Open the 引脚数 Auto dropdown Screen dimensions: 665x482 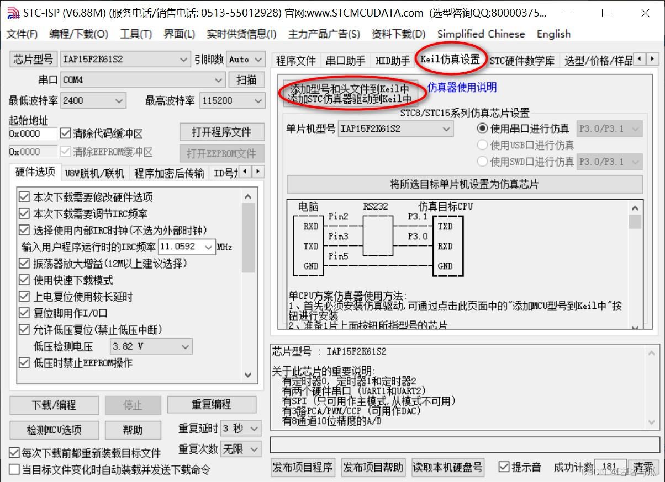[245, 60]
